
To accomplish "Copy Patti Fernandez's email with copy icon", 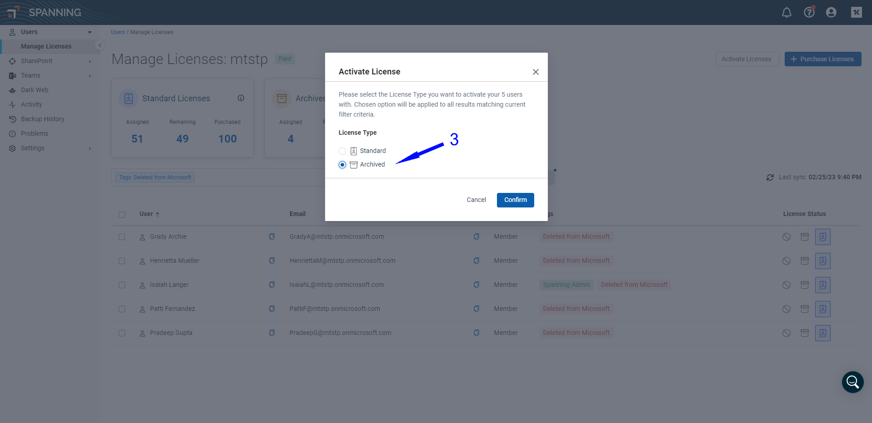I will pos(476,309).
